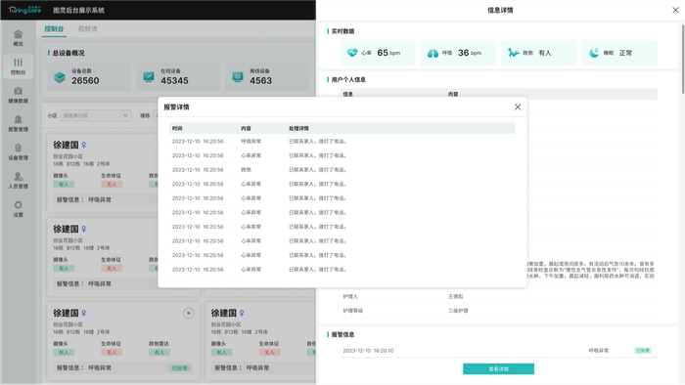Open 人员管理 person icon in the sidebar

coord(18,176)
